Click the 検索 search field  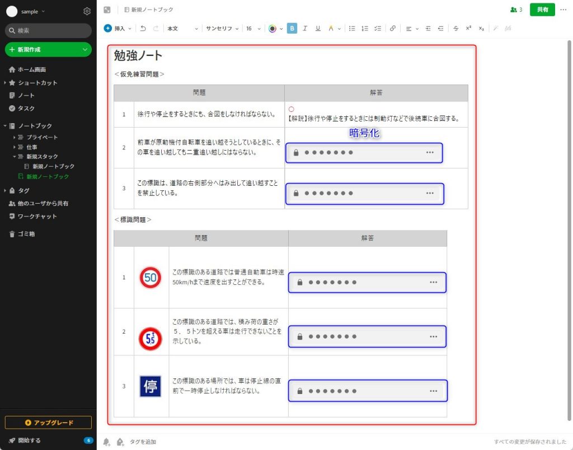pyautogui.click(x=48, y=31)
